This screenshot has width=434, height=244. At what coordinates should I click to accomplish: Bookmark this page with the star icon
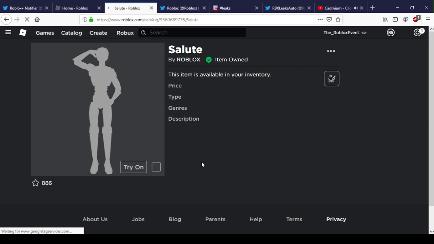(x=338, y=20)
